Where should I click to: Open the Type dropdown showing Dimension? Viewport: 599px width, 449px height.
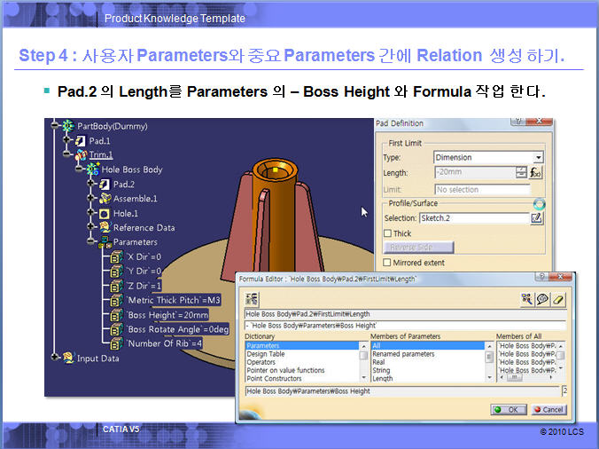[537, 158]
